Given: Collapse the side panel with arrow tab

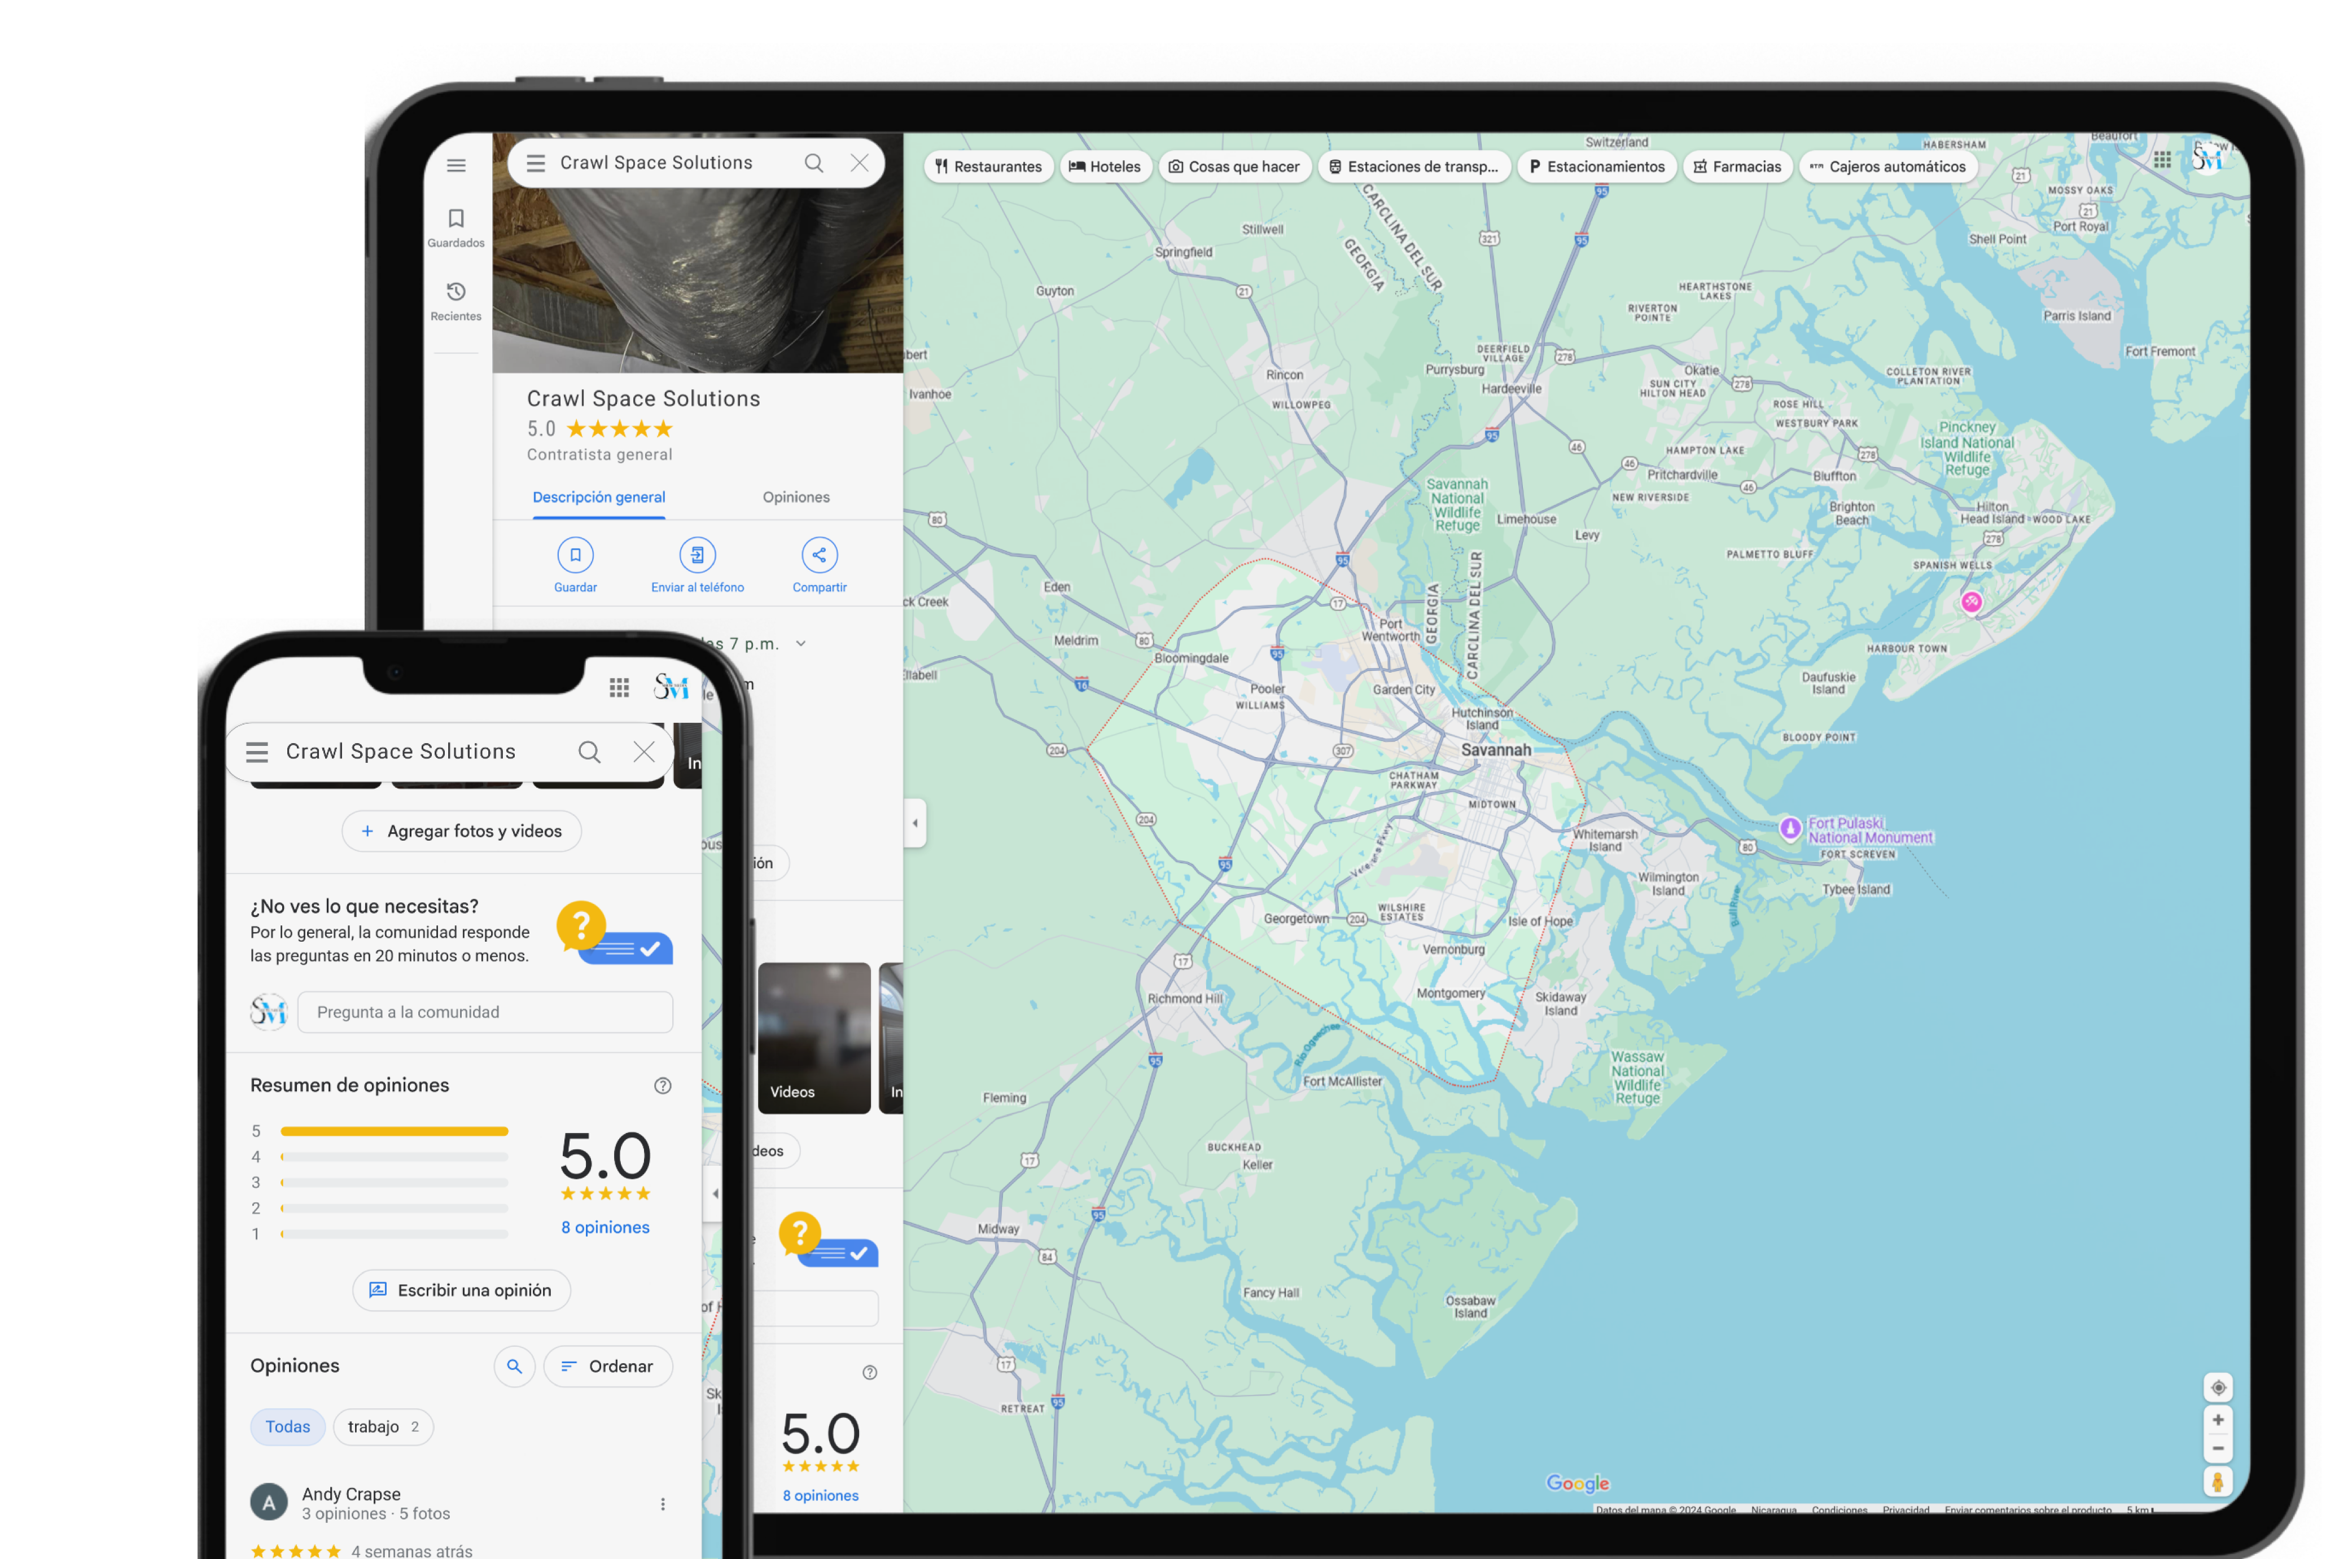Looking at the screenshot, I should [x=915, y=823].
